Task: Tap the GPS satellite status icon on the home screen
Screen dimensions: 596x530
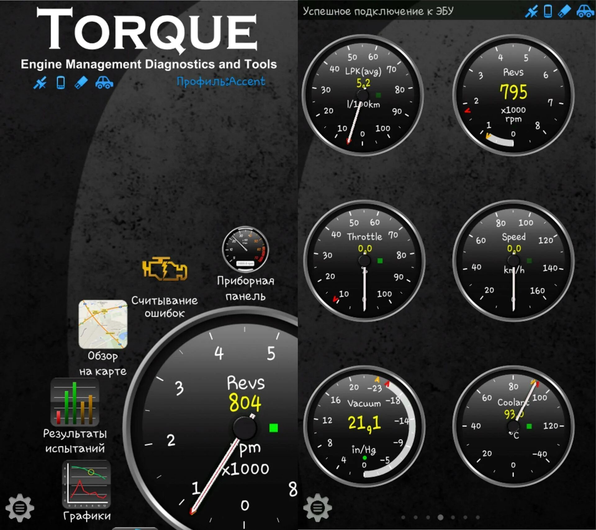Action: [x=40, y=83]
